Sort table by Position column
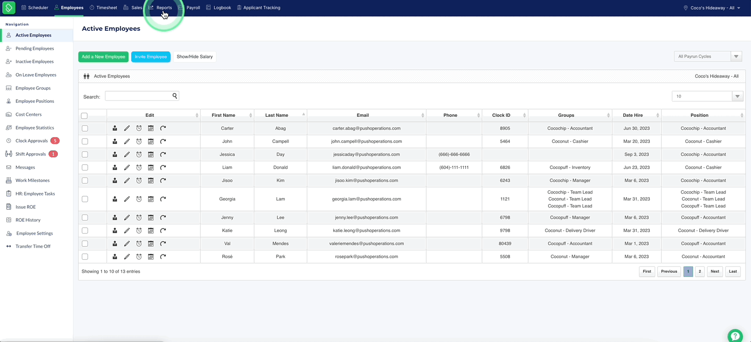The height and width of the screenshot is (342, 751). click(703, 115)
